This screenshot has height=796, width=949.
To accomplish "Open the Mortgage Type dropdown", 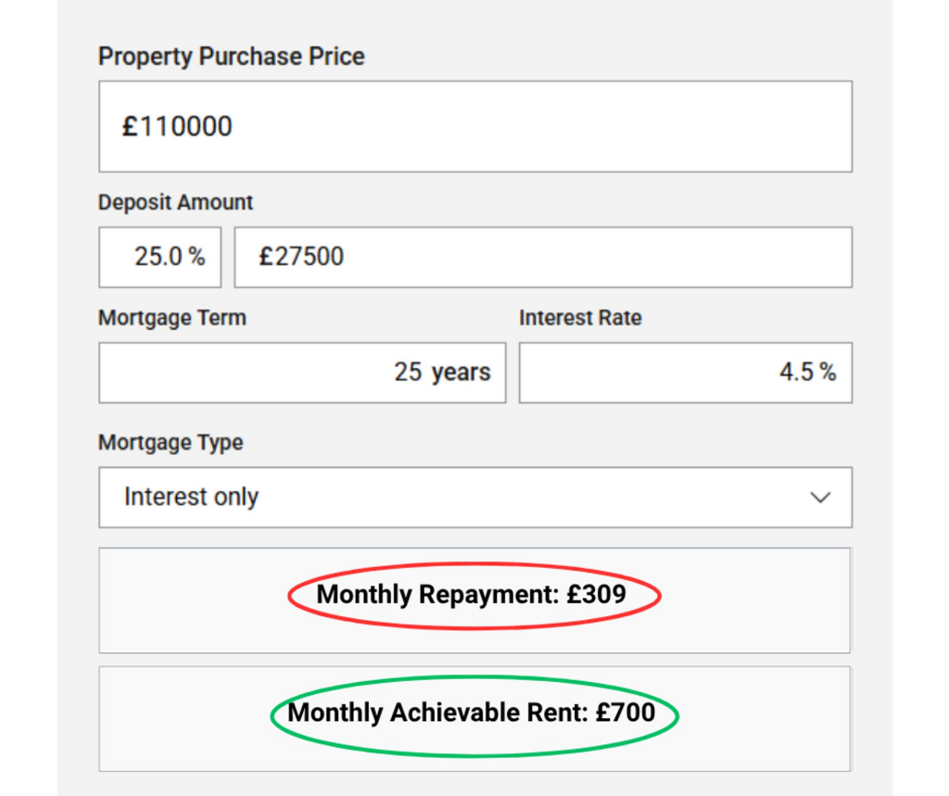I will click(x=474, y=498).
